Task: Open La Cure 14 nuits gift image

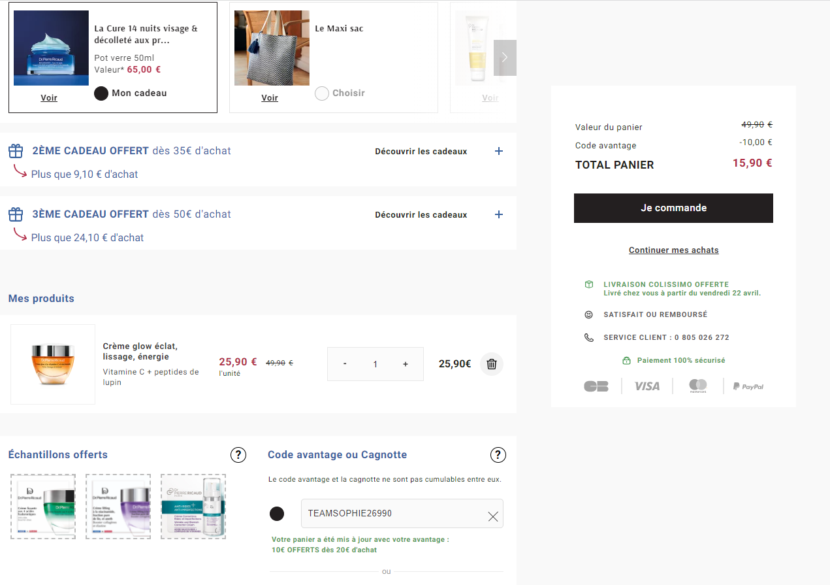Action: [x=51, y=48]
